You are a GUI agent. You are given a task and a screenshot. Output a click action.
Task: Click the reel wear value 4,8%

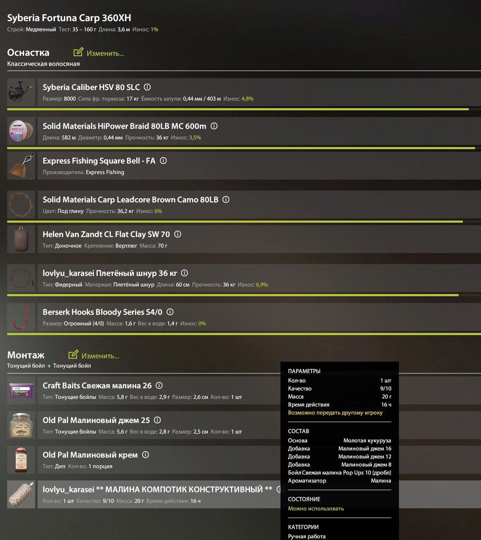(247, 98)
